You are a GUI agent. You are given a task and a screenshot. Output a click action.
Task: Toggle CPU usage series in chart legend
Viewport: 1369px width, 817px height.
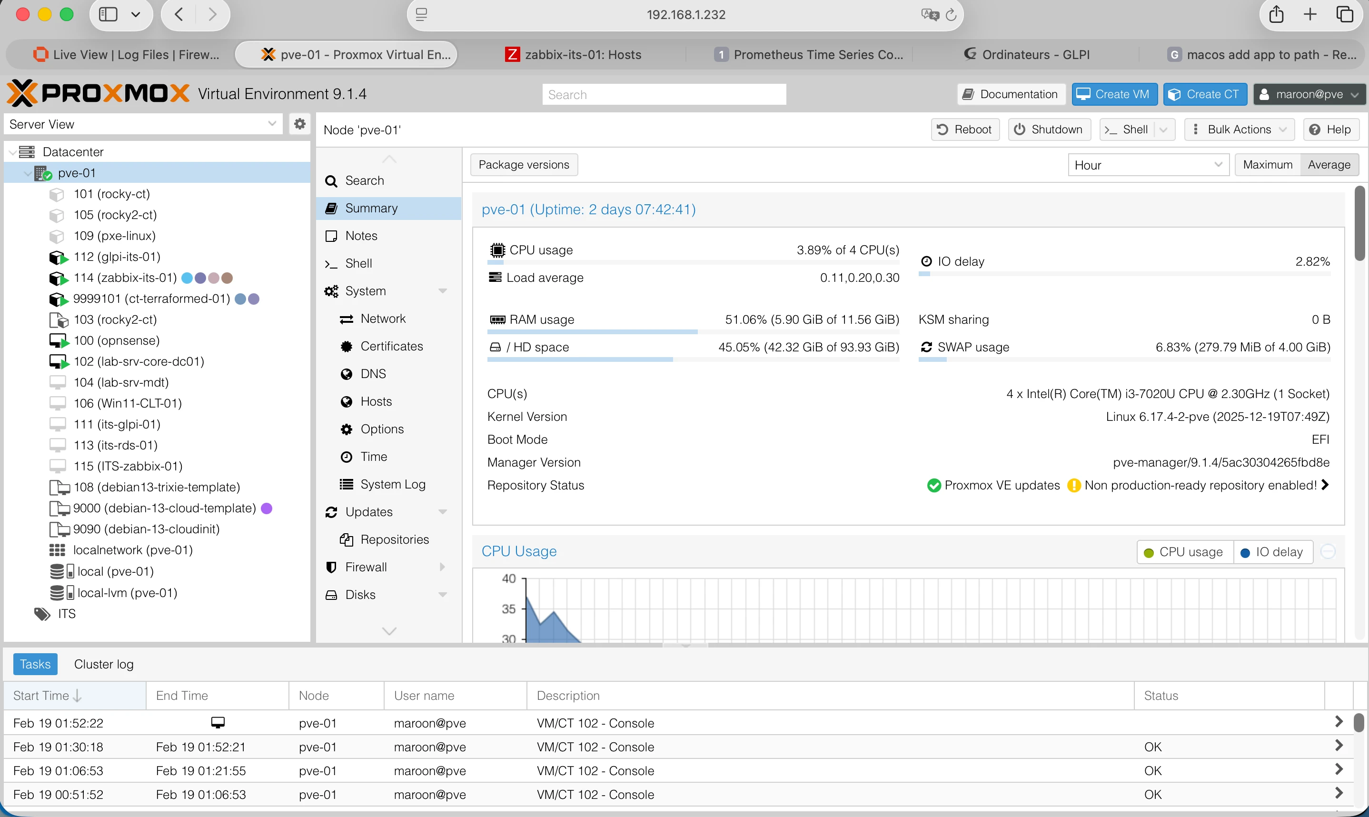click(x=1183, y=552)
